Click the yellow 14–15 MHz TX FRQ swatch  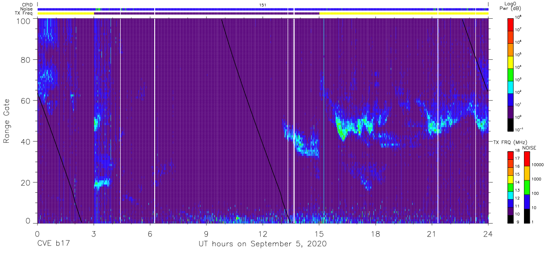click(x=510, y=179)
